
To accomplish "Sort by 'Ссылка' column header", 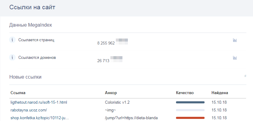I will tap(18, 93).
